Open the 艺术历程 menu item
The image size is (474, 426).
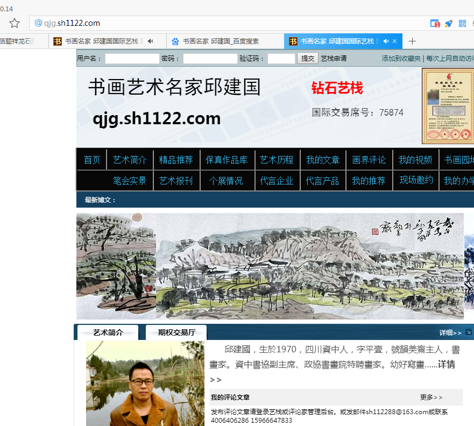pos(277,160)
